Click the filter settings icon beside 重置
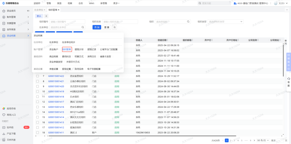This screenshot has height=144, width=291. click(114, 27)
